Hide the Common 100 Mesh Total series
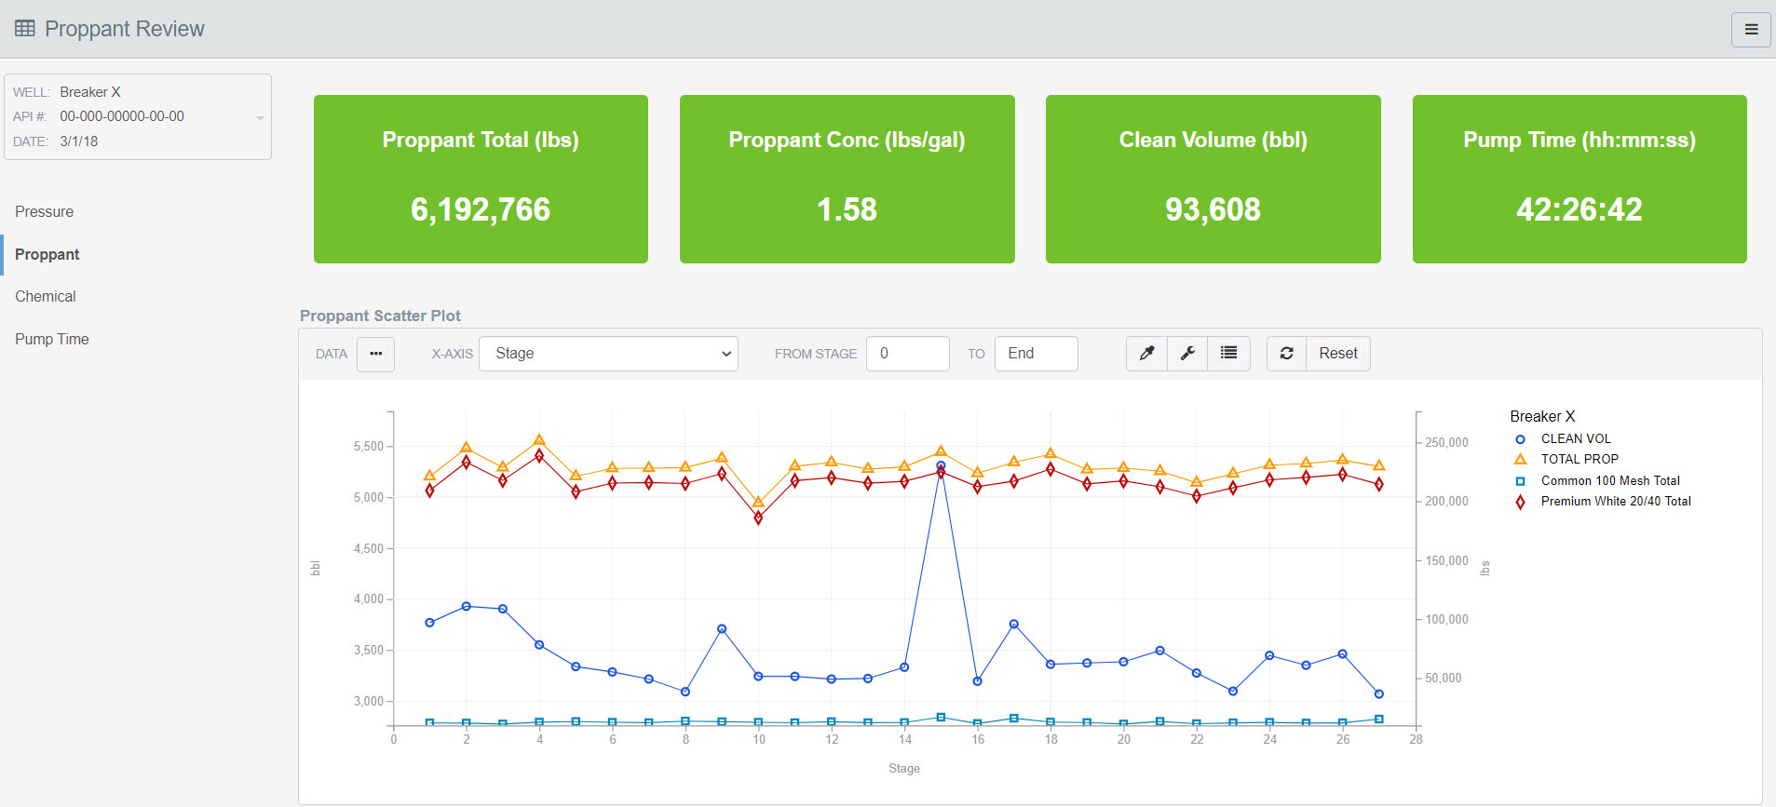 pyautogui.click(x=1609, y=480)
